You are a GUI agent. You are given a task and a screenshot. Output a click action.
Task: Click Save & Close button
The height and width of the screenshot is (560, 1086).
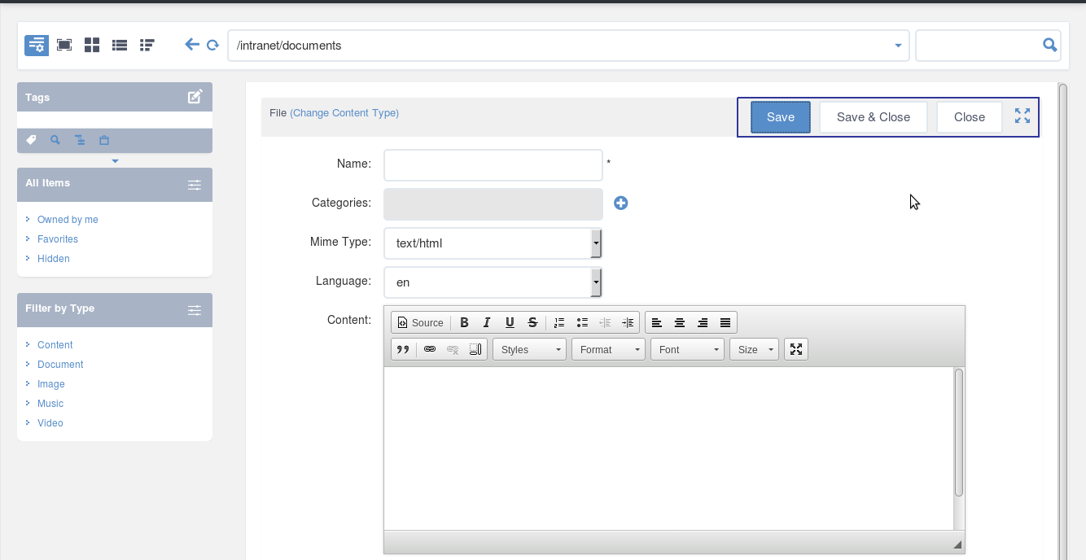(x=874, y=117)
